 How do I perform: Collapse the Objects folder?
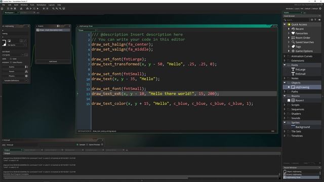(285, 82)
